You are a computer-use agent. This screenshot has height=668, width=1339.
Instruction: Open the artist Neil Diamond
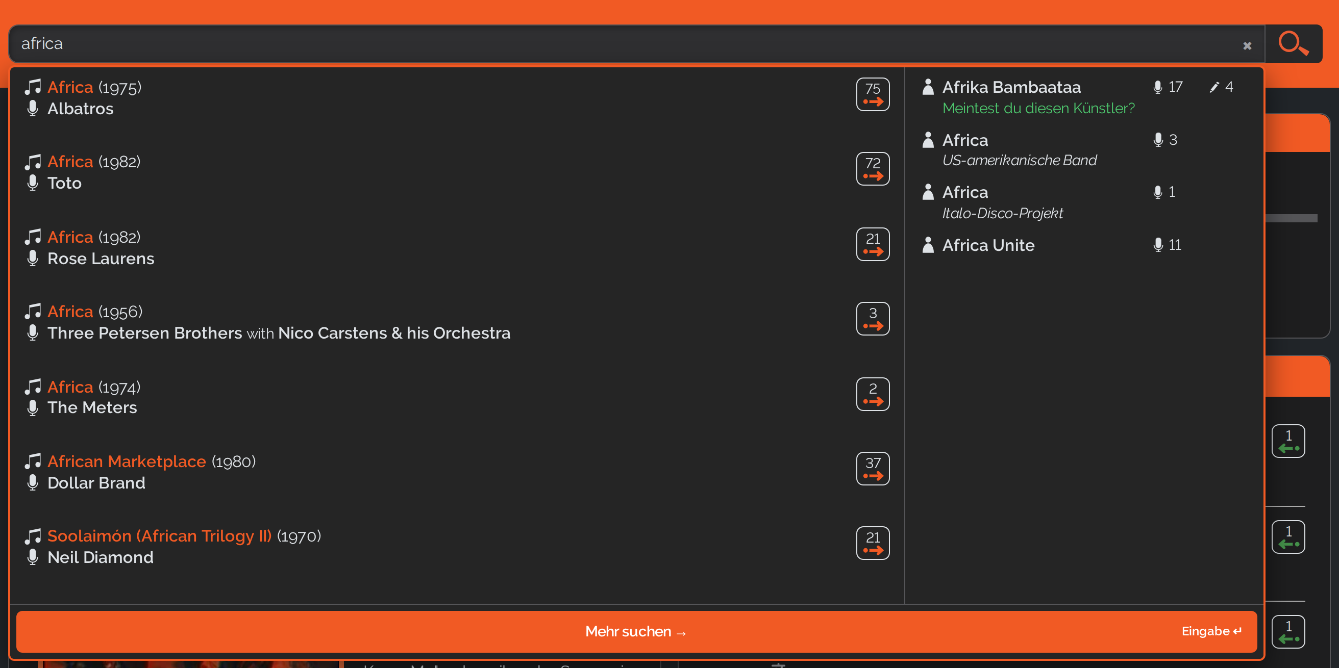point(101,557)
